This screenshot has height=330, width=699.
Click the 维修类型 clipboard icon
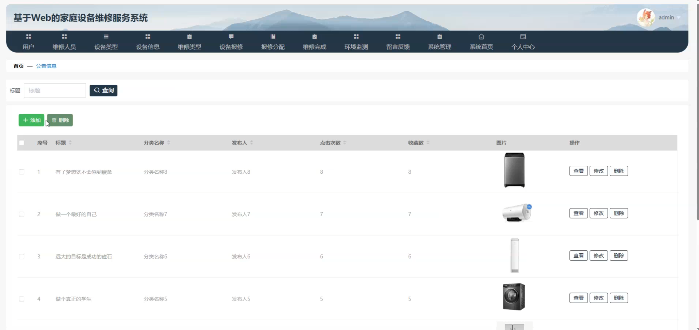(189, 36)
